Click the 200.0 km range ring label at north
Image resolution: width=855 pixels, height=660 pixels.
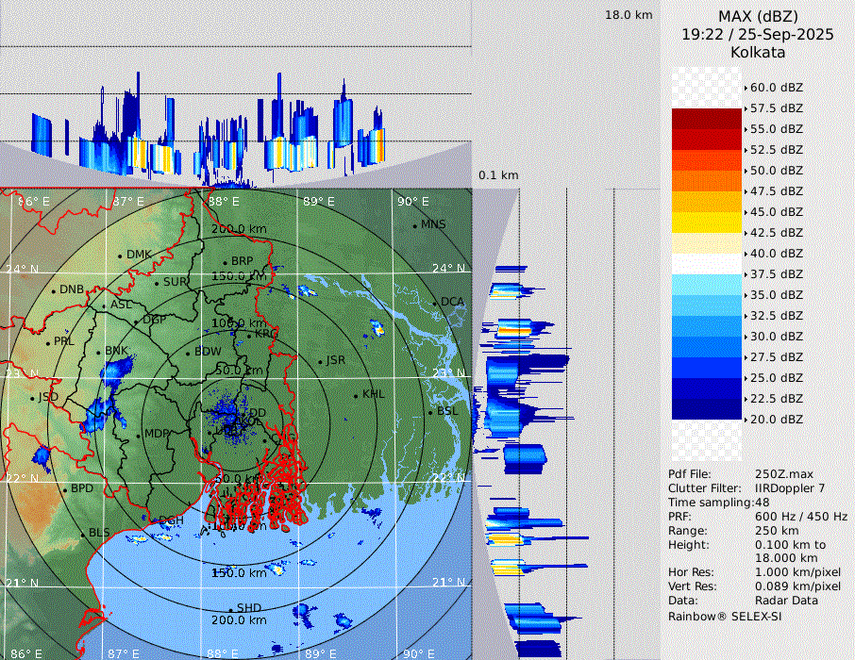[x=238, y=229]
